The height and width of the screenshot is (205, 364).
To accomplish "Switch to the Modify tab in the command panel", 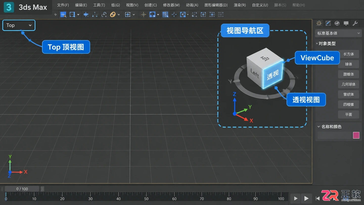I will (x=328, y=24).
